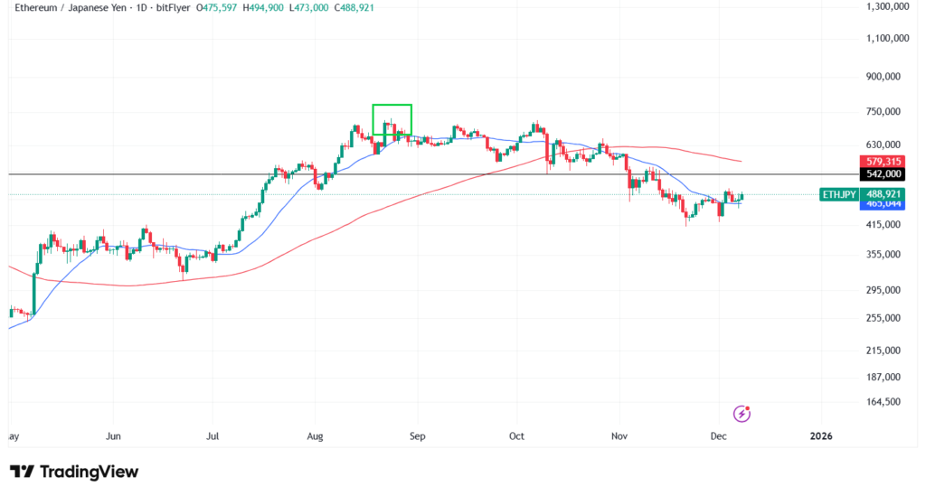926x496 pixels.
Task: Click the high price value H494,900
Action: coord(262,7)
